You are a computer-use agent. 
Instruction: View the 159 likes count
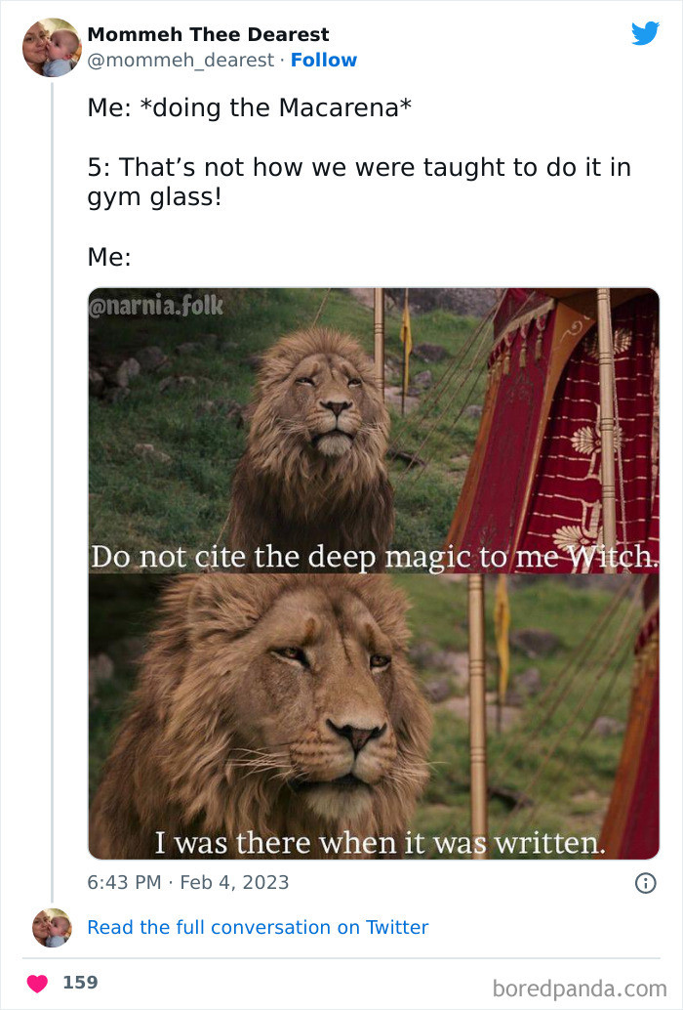(80, 982)
